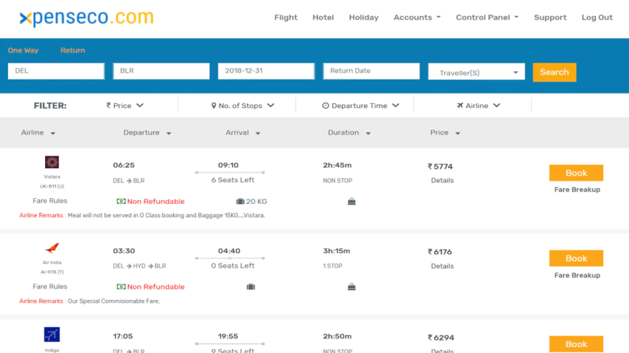
Task: Select the Return trip option
Action: tap(73, 50)
